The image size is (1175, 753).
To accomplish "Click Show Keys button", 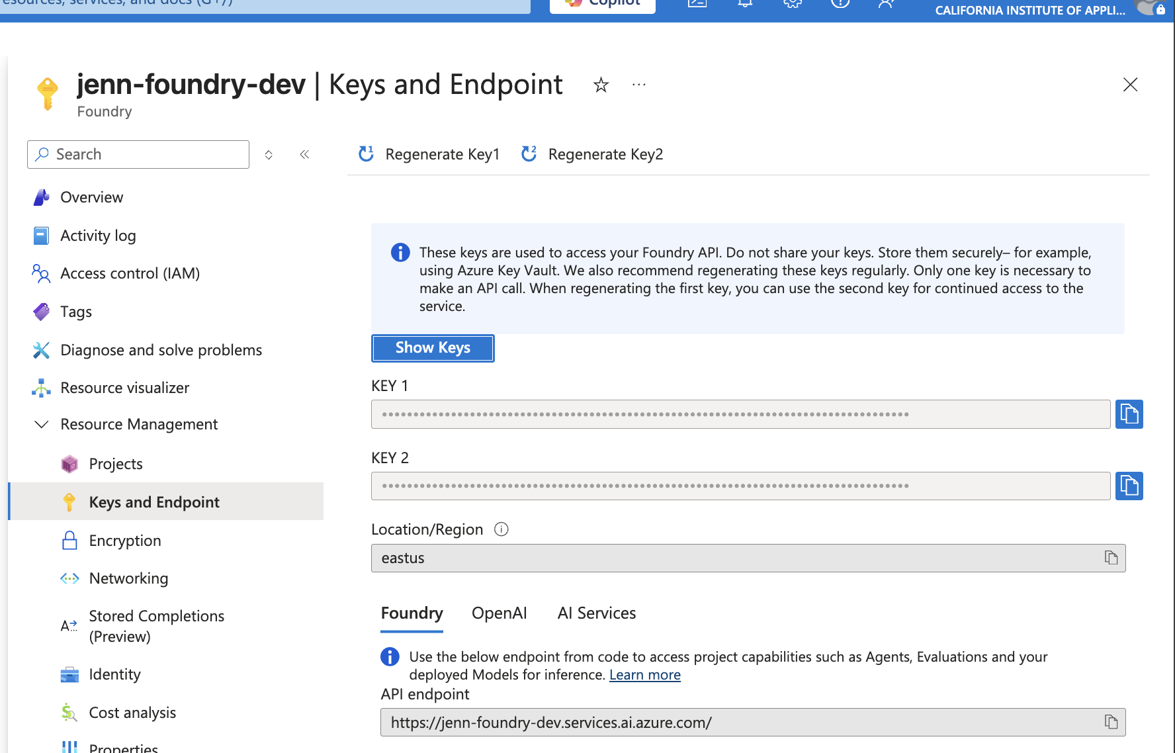I will [x=433, y=348].
